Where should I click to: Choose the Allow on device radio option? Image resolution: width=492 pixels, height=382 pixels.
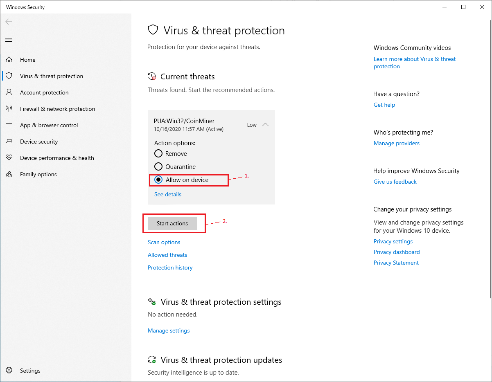158,180
